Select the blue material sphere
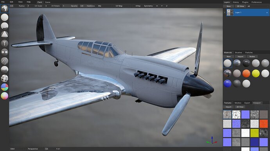The height and width of the screenshot is (151, 270). [x=227, y=84]
